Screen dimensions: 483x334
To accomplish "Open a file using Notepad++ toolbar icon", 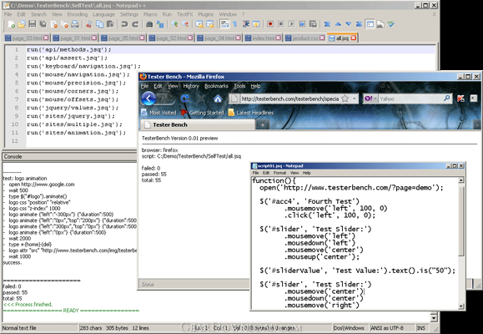I will [x=22, y=24].
